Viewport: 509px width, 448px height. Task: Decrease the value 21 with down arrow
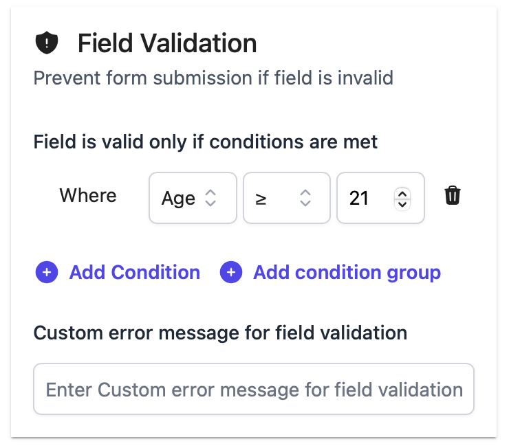coord(402,204)
